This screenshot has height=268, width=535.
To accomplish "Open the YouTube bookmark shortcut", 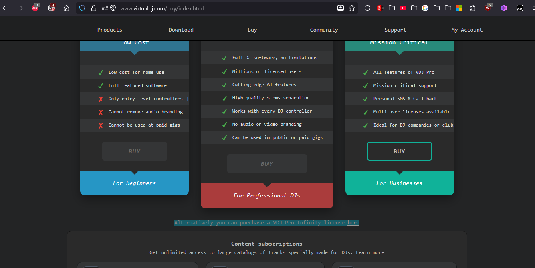I will tap(403, 8).
